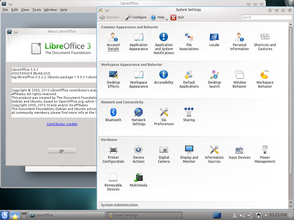Quit System Settings via toolbar

pos(177,17)
